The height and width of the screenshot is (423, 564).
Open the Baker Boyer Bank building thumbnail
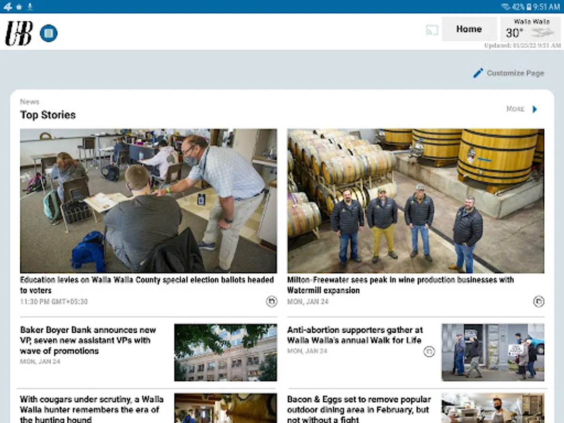click(x=226, y=352)
